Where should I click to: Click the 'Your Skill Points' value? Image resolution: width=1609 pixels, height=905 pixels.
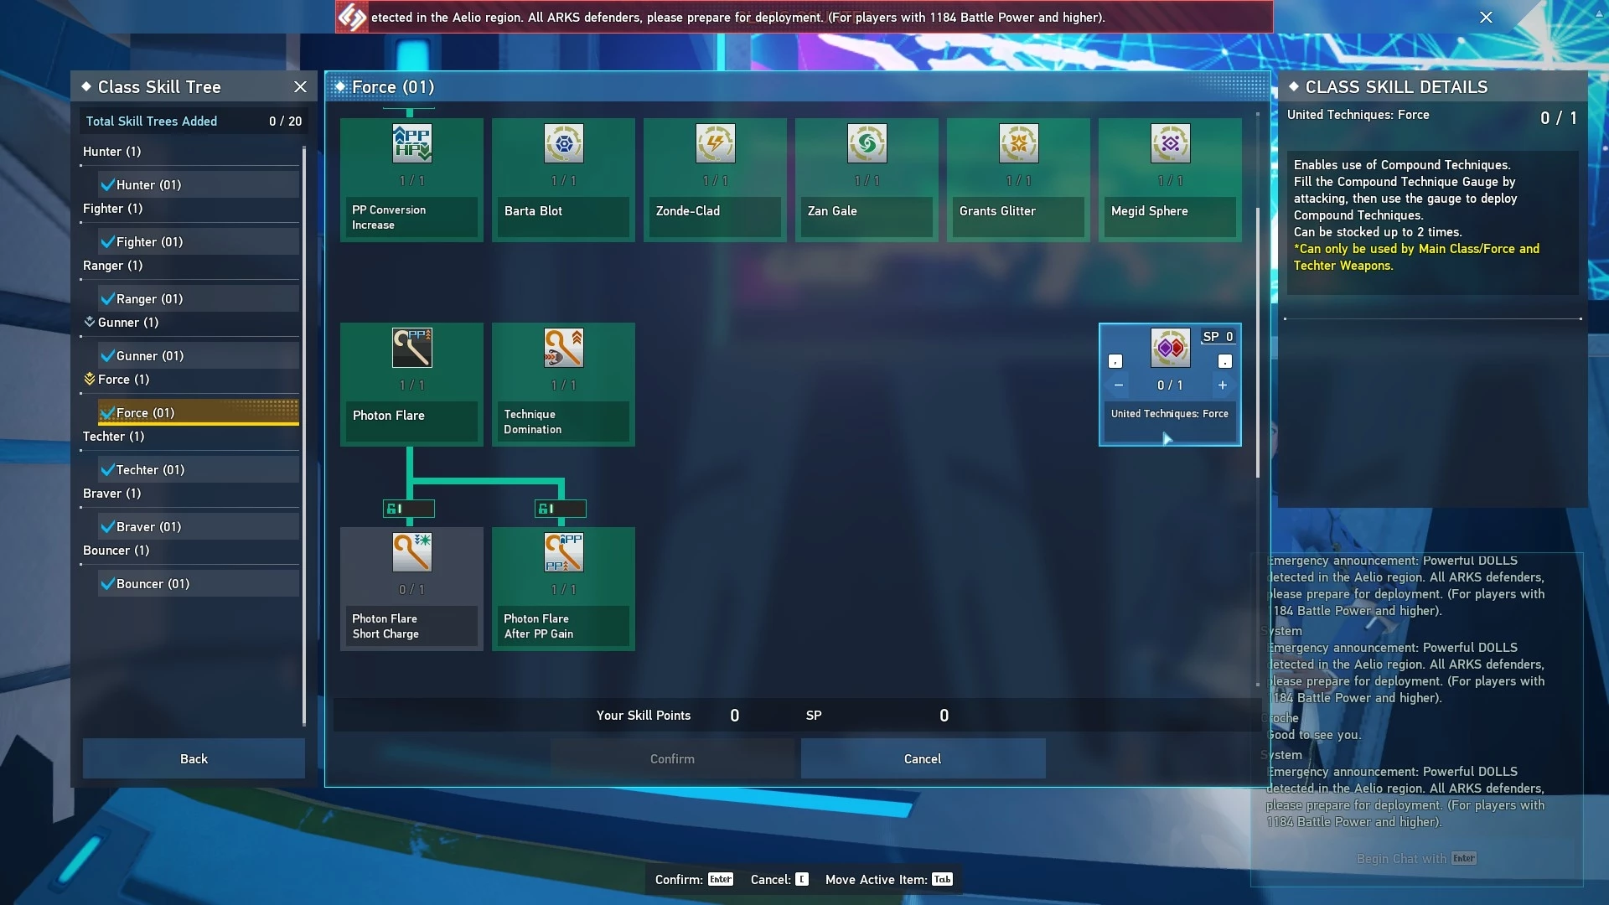coord(734,716)
